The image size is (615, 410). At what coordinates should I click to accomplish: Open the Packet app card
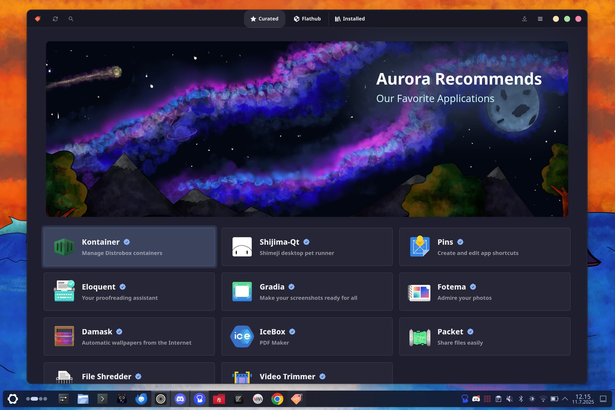tap(485, 336)
